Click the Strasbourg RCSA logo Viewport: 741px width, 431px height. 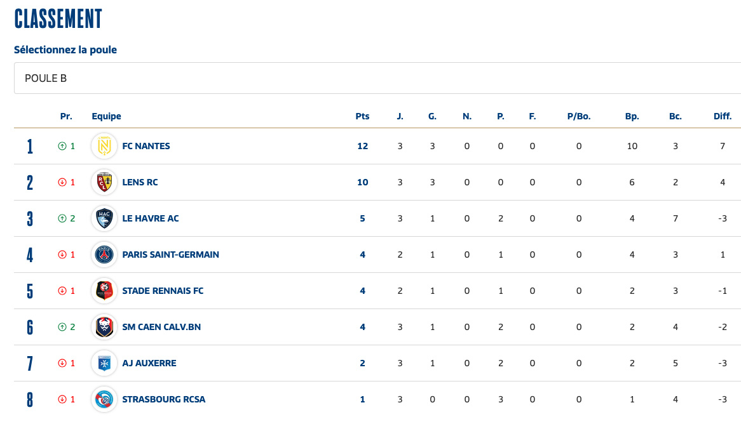104,399
